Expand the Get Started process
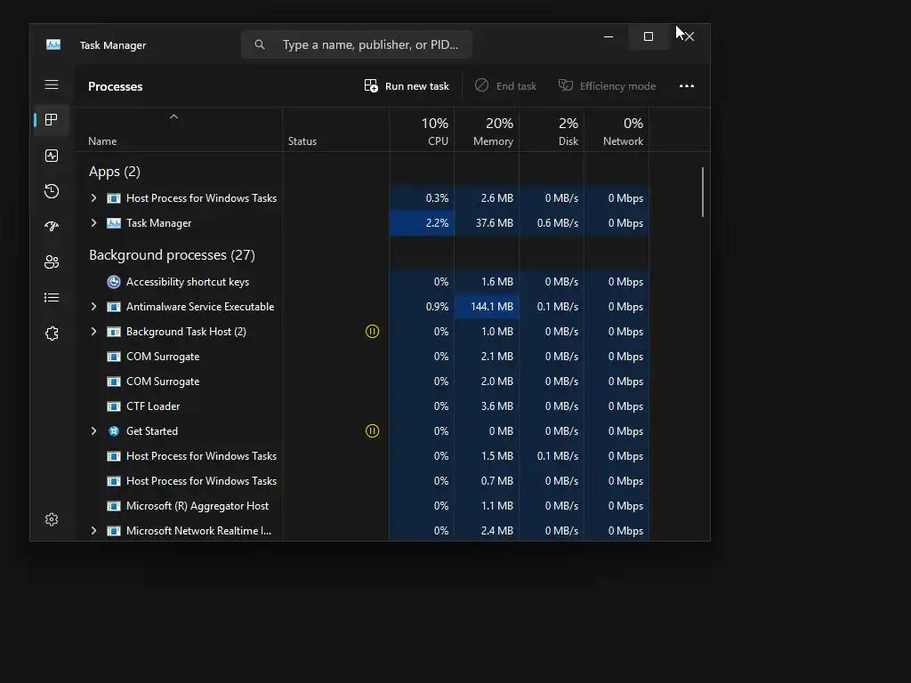The width and height of the screenshot is (911, 683). coord(93,431)
